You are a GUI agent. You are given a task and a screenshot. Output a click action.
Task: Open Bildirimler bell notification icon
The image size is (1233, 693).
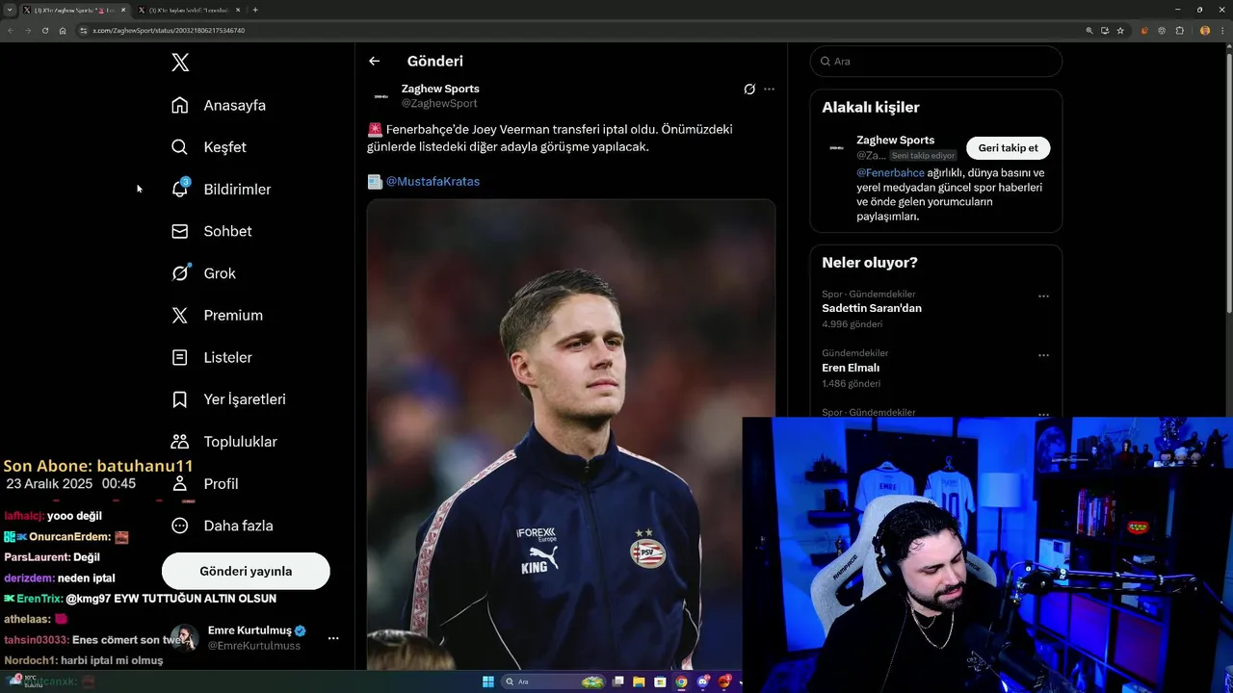tap(179, 189)
